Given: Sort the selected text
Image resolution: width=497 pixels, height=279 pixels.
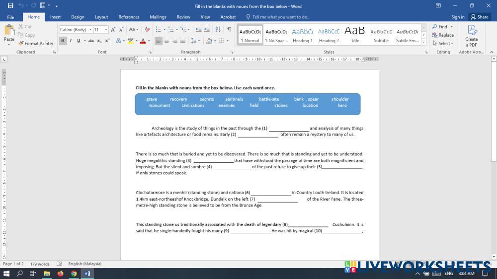Looking at the screenshot, I should click(219, 30).
